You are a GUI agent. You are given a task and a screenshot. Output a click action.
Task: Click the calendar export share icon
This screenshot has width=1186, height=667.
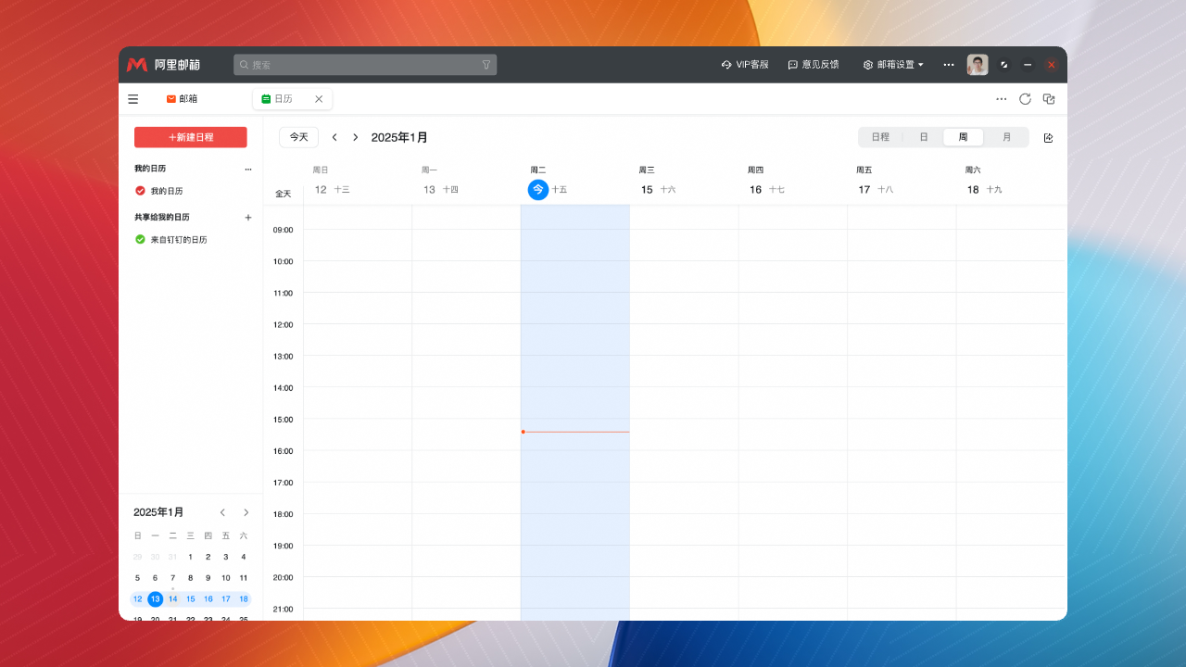click(x=1049, y=138)
